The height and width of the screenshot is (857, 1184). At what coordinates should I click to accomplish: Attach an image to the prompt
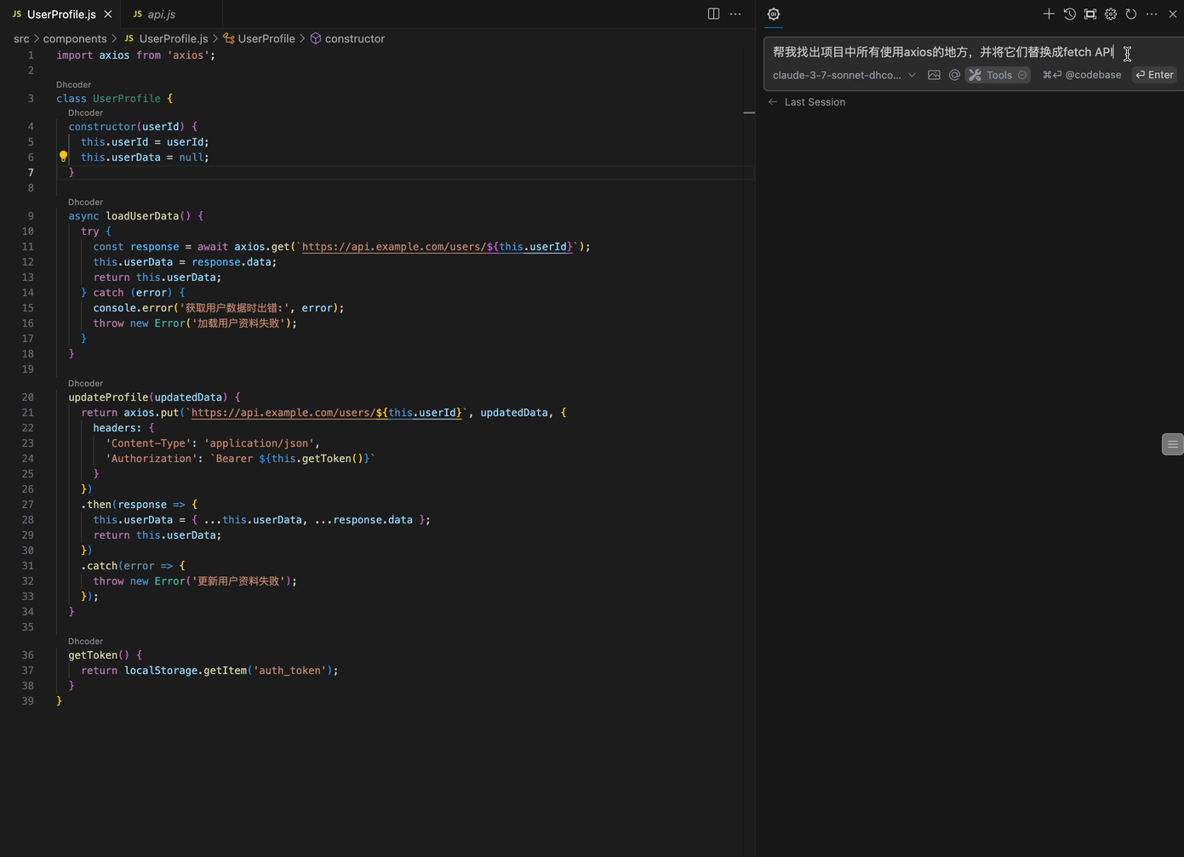[x=934, y=75]
